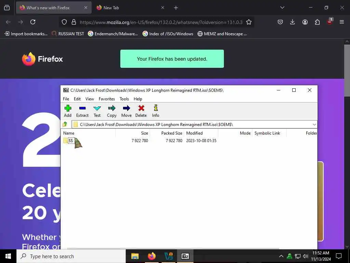Click the red Delete icon in 7-Zip

pyautogui.click(x=141, y=111)
